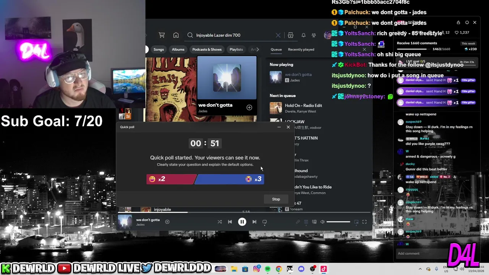Open Connect to a device
The height and width of the screenshot is (275, 489).
pos(314,222)
